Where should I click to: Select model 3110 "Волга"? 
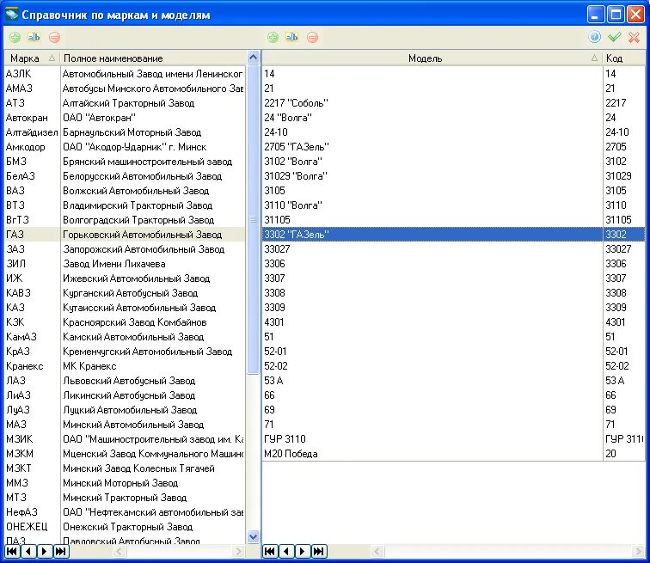pos(432,205)
